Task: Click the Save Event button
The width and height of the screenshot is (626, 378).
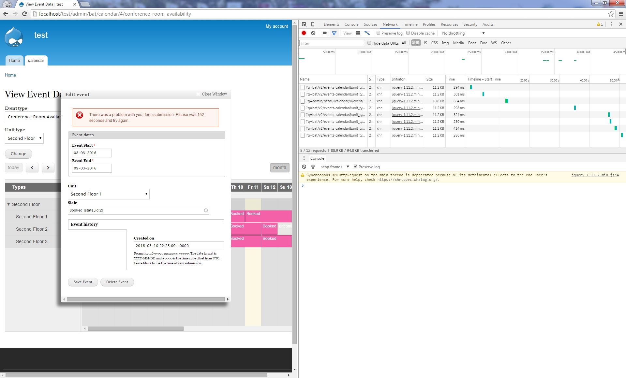Action: (83, 282)
